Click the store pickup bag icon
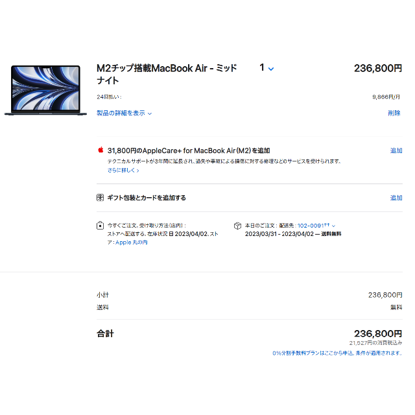The width and height of the screenshot is (415, 415). [x=100, y=225]
